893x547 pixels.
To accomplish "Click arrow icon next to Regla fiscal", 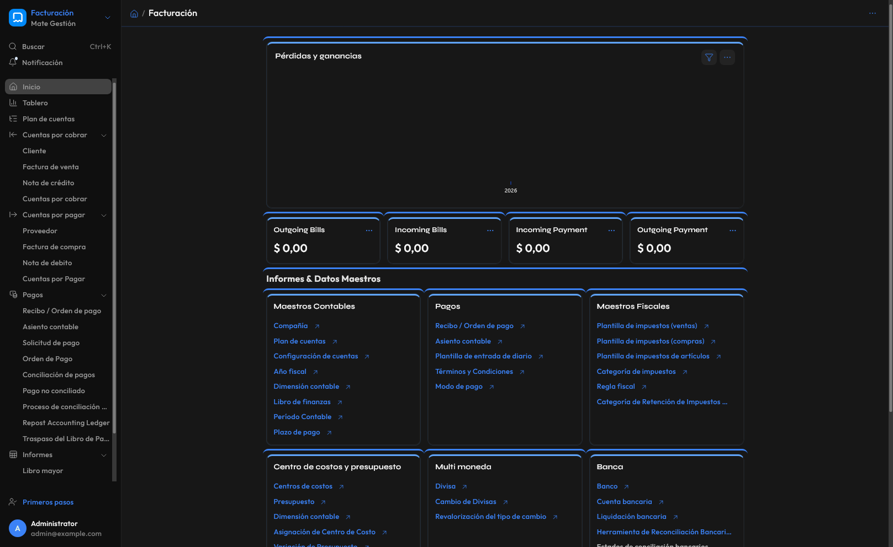I will click(644, 387).
